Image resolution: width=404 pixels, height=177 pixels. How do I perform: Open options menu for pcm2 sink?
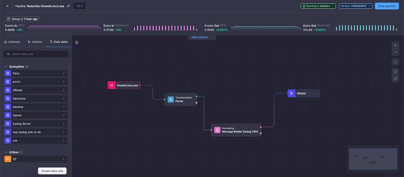64,82
